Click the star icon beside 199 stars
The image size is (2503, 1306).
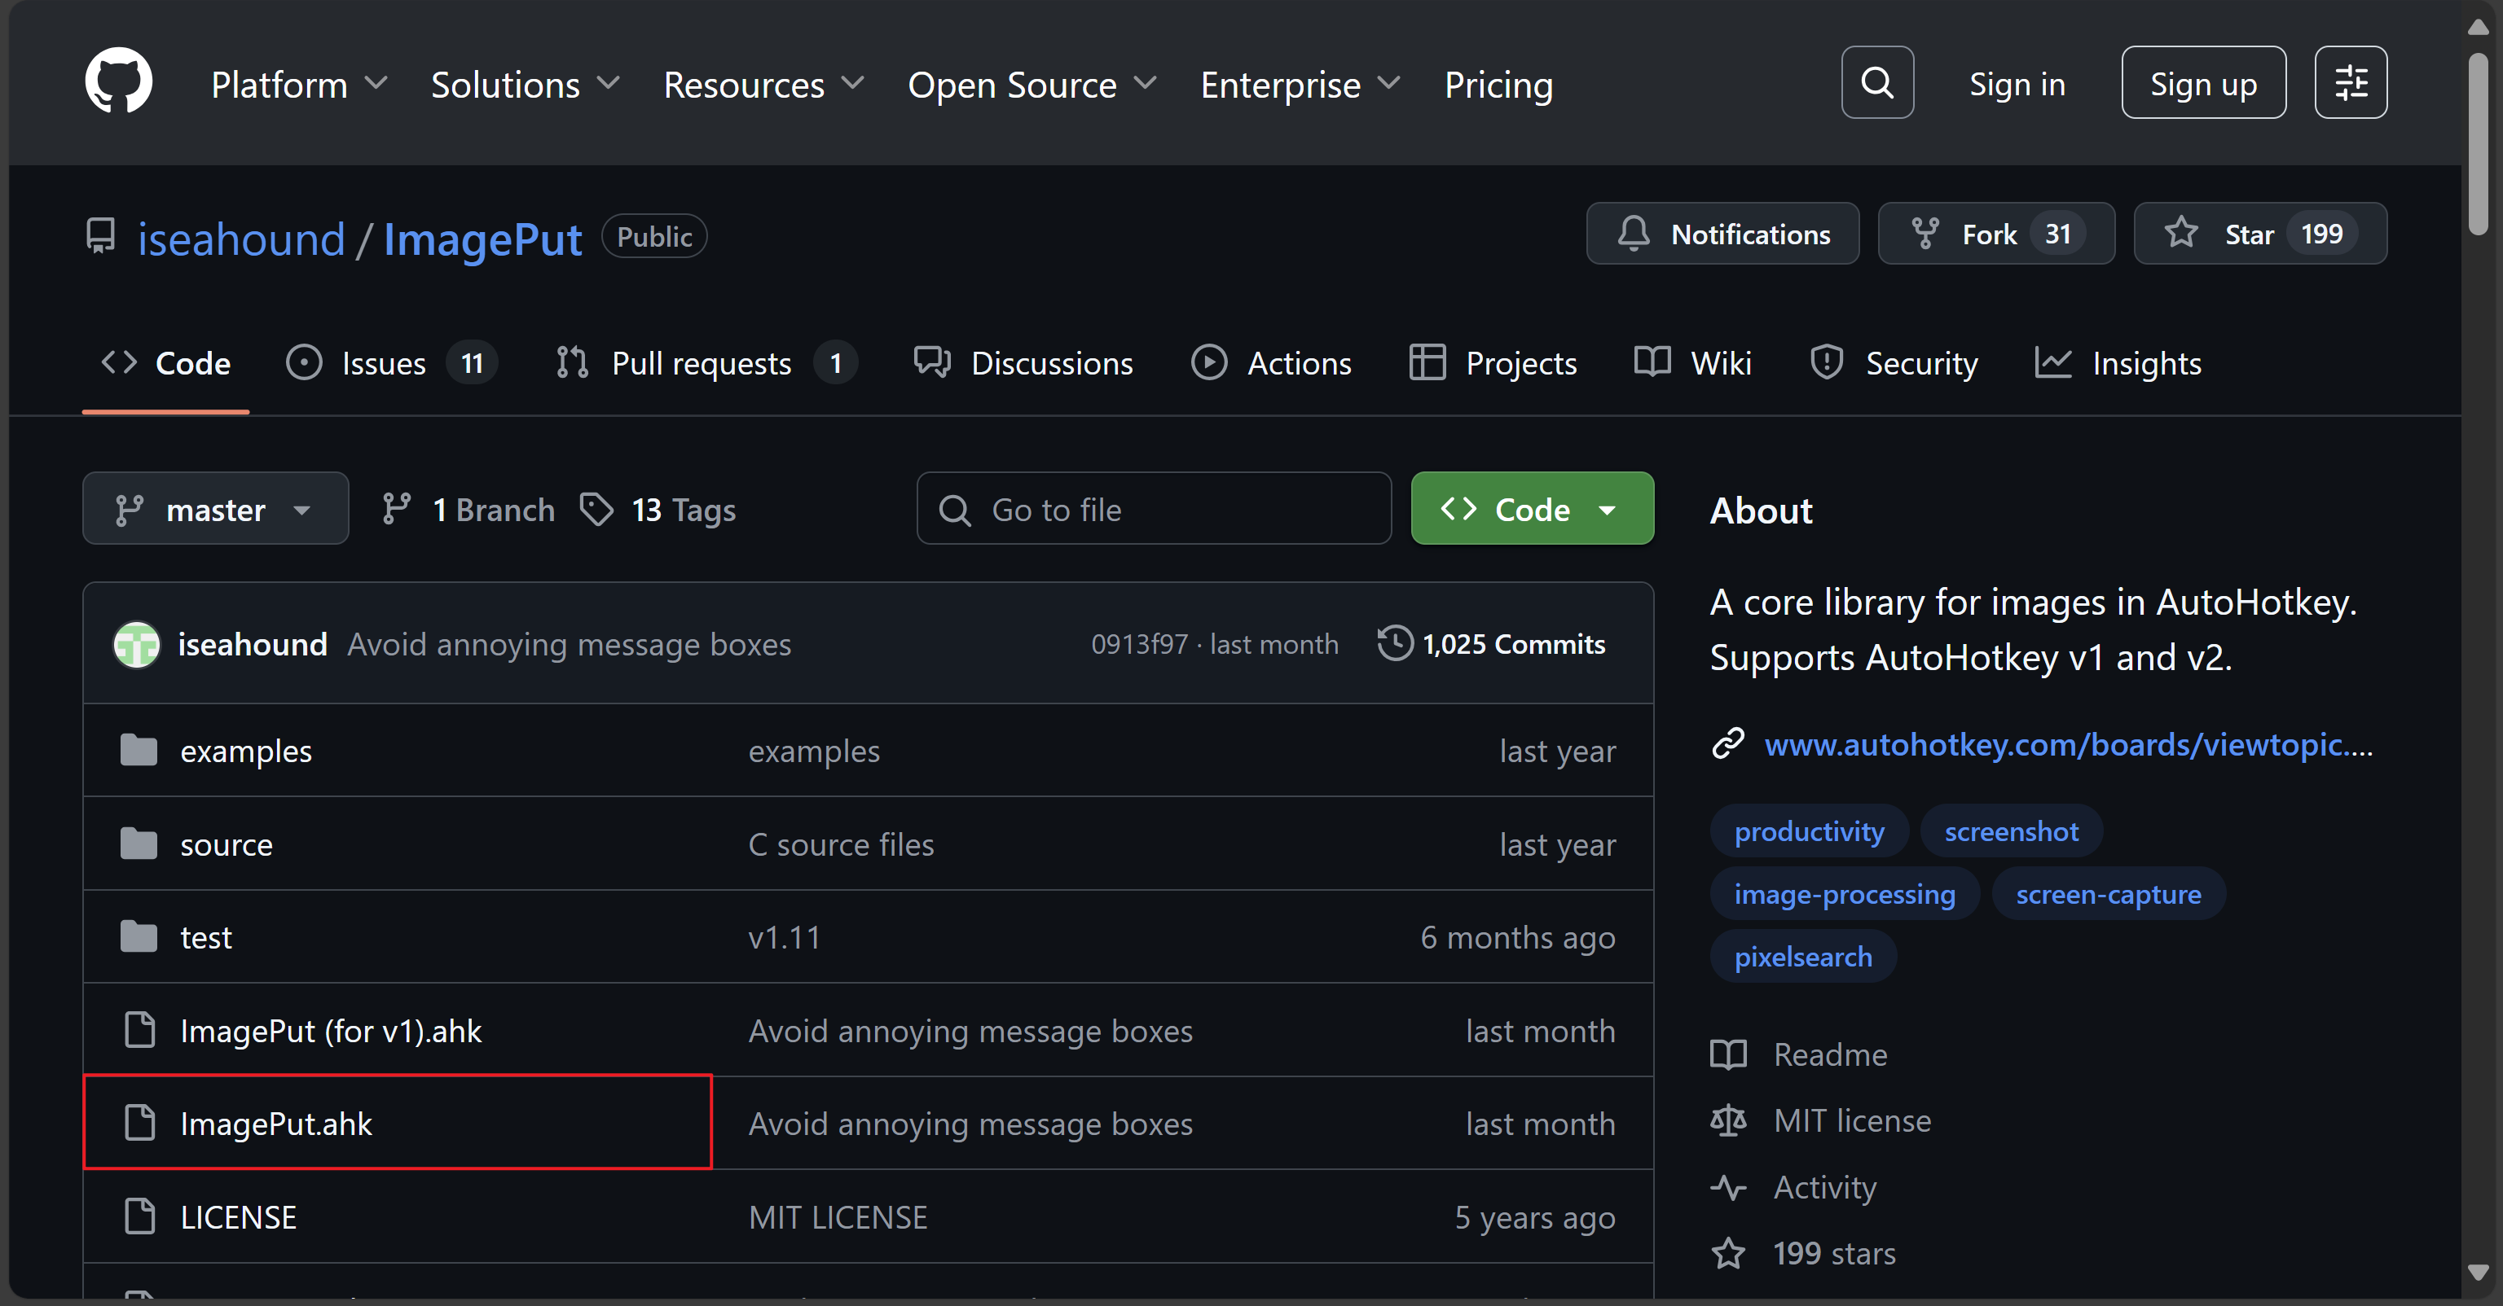coord(1727,1254)
